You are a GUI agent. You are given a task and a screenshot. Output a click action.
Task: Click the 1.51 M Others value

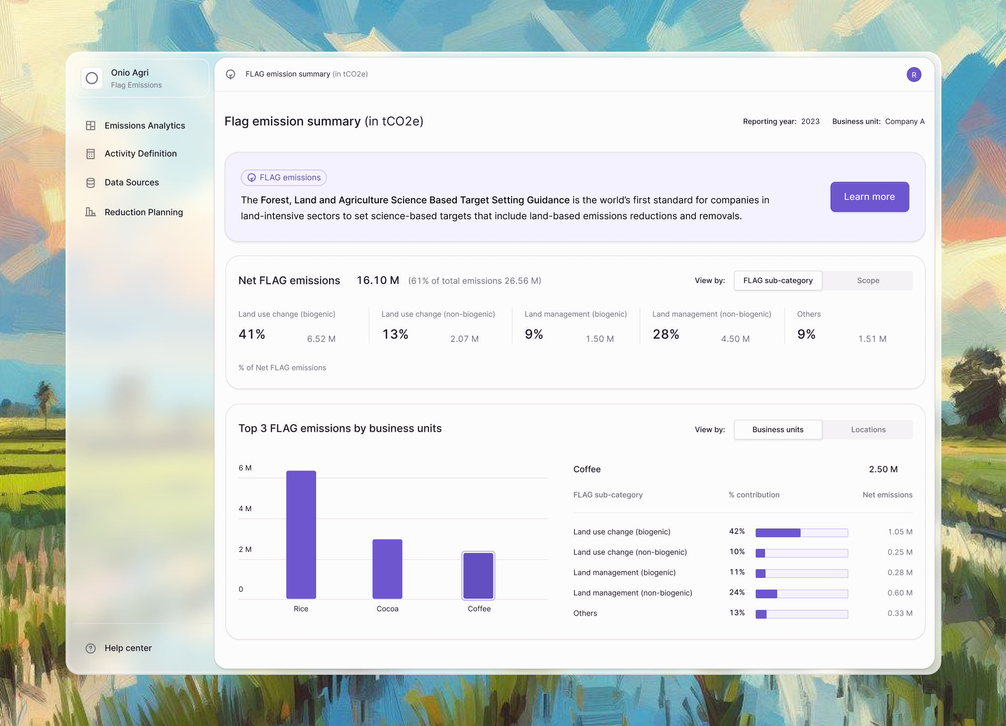coord(872,339)
